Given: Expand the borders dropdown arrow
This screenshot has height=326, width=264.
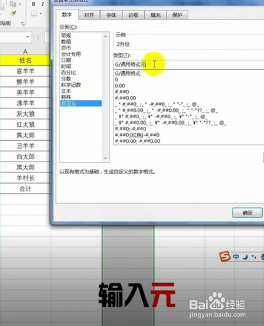Looking at the screenshot, I should [40, 14].
